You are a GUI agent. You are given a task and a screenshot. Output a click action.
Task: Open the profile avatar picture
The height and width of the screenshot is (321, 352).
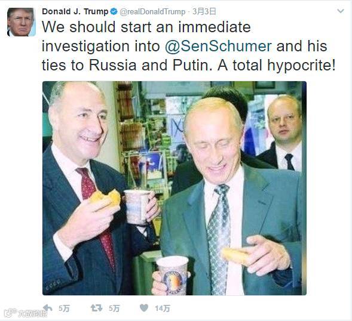click(x=22, y=22)
